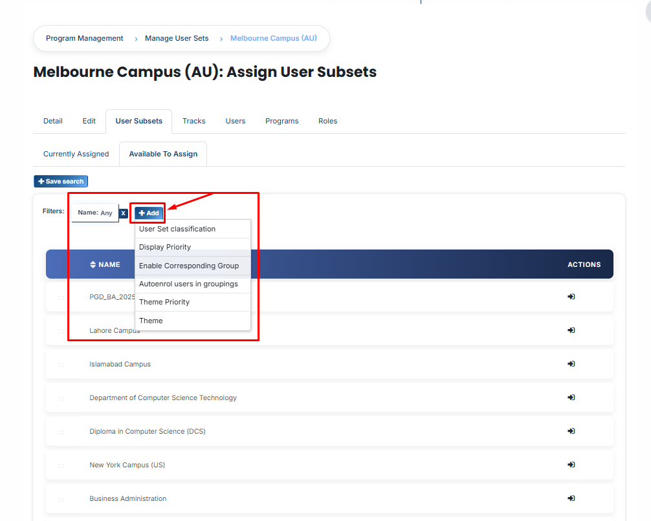Screen dimensions: 651x521
Task: Click assign icon for Department of Computer Science Technology
Action: 571,398
